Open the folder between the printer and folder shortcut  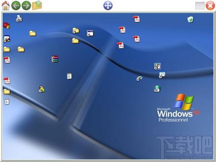[33, 33]
